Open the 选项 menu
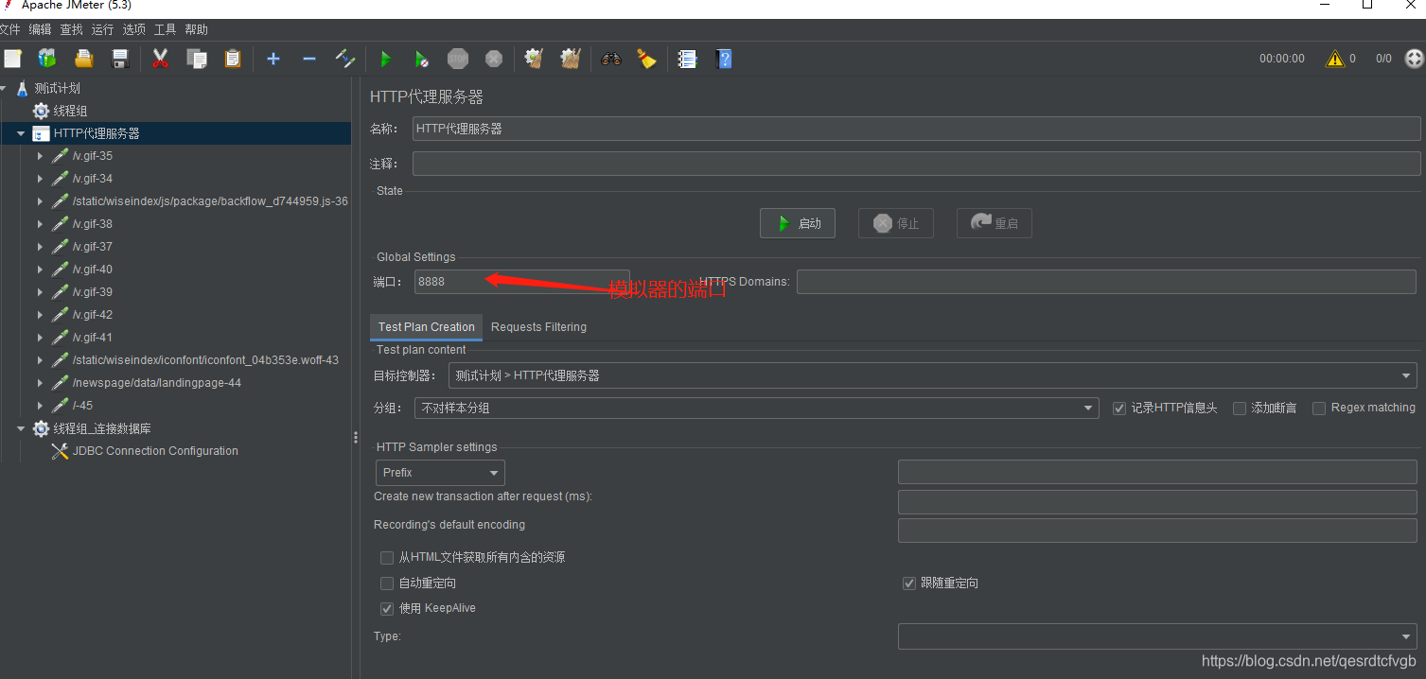1426x679 pixels. tap(133, 30)
